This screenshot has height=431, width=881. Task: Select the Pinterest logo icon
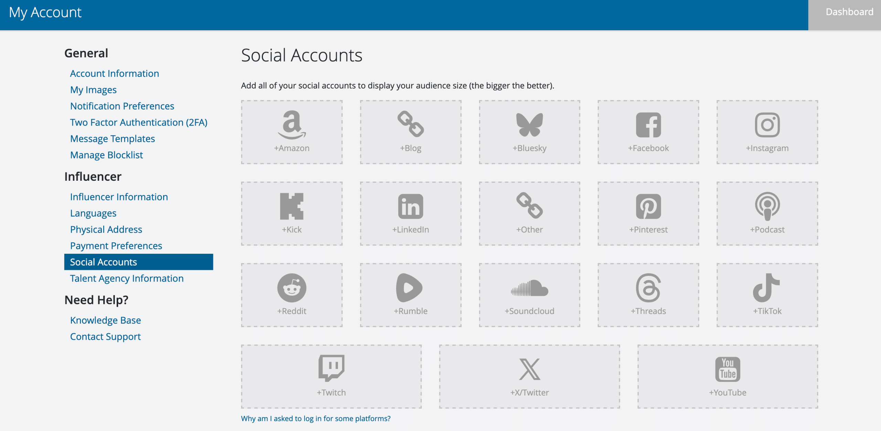(x=648, y=206)
